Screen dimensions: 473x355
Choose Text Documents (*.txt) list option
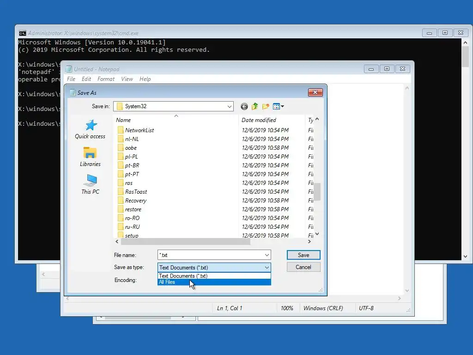pyautogui.click(x=214, y=276)
